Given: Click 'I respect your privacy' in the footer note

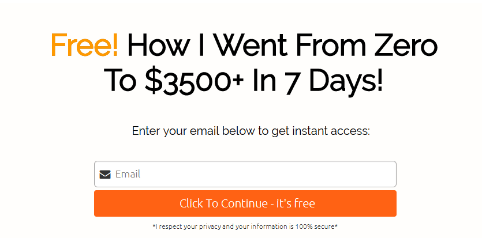Looking at the screenshot, I should [x=175, y=227].
